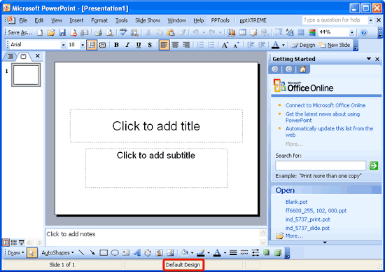Click the New blank presentation icon
Screen dimensions: 385x272
(40, 32)
